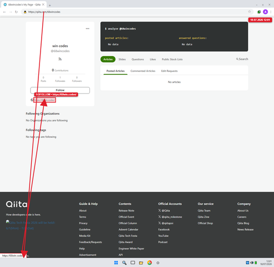Click the RSS feed icon
274x267 pixels.
point(60,59)
